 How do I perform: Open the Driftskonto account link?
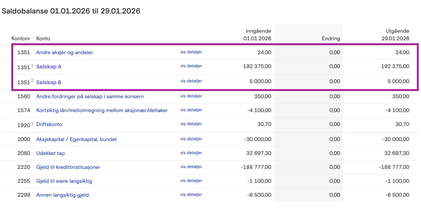pos(49,124)
